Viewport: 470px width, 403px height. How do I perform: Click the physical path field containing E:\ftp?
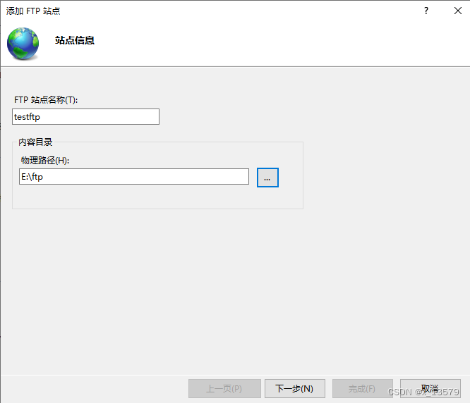click(134, 177)
